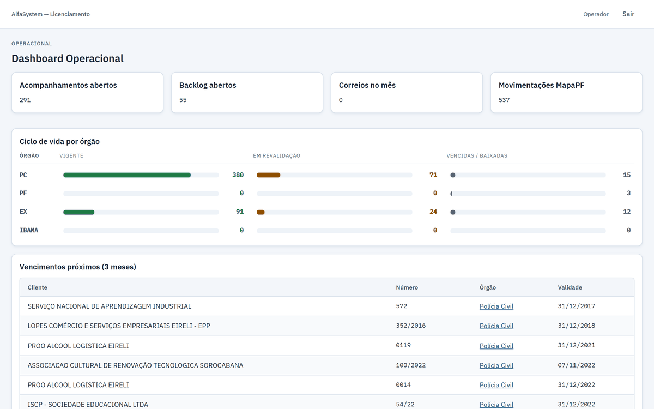Click the 55 Backlog value
Screen dimensions: 654x409
183,100
